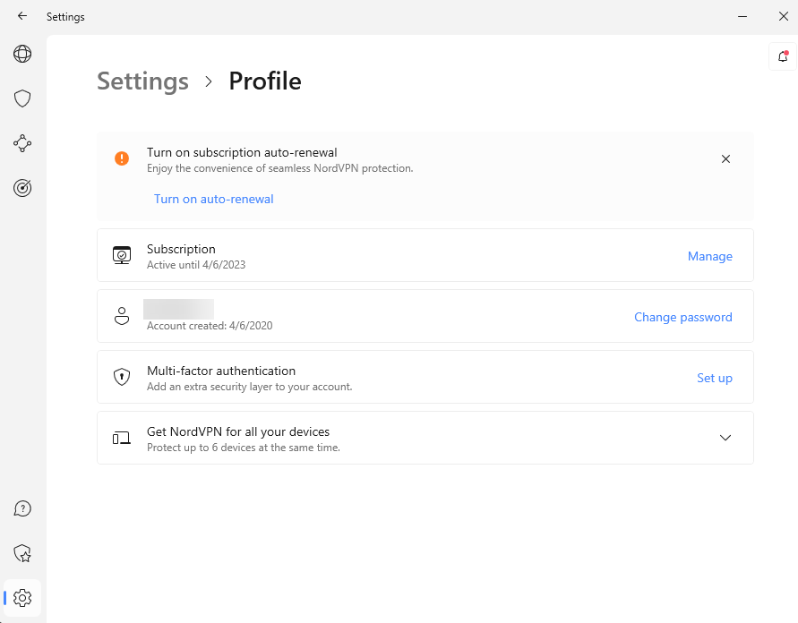Open the shield Threat Protection icon
Screen dimensions: 798x623
[x=22, y=98]
